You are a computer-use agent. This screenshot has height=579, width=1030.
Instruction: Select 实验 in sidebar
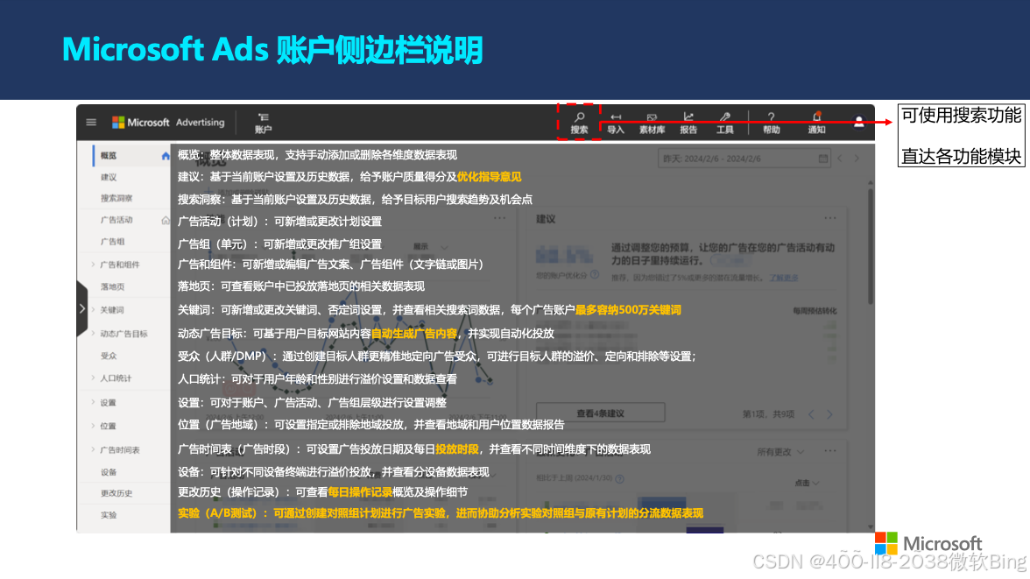pyautogui.click(x=109, y=515)
